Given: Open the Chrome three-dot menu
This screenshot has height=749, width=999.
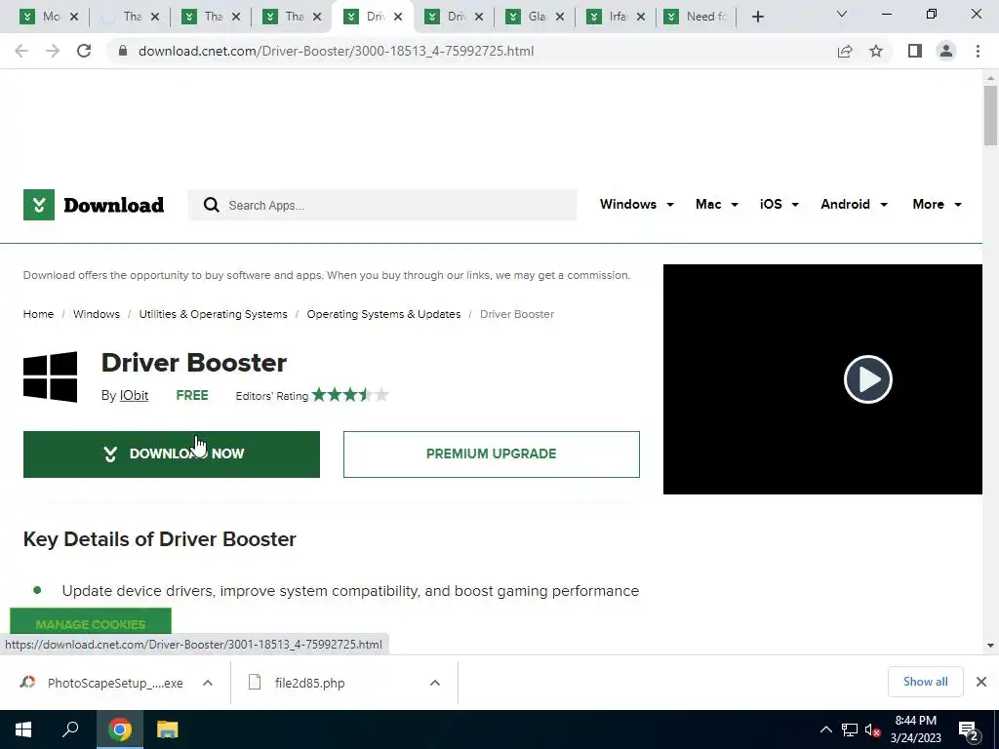Looking at the screenshot, I should 978,51.
